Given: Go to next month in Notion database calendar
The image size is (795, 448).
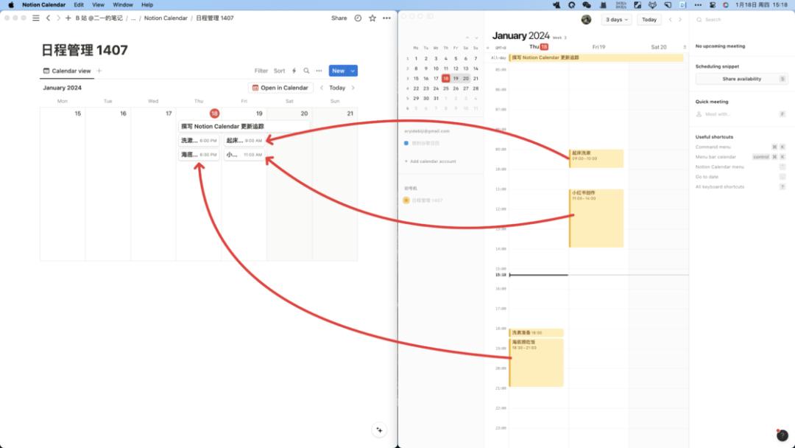Looking at the screenshot, I should point(353,88).
